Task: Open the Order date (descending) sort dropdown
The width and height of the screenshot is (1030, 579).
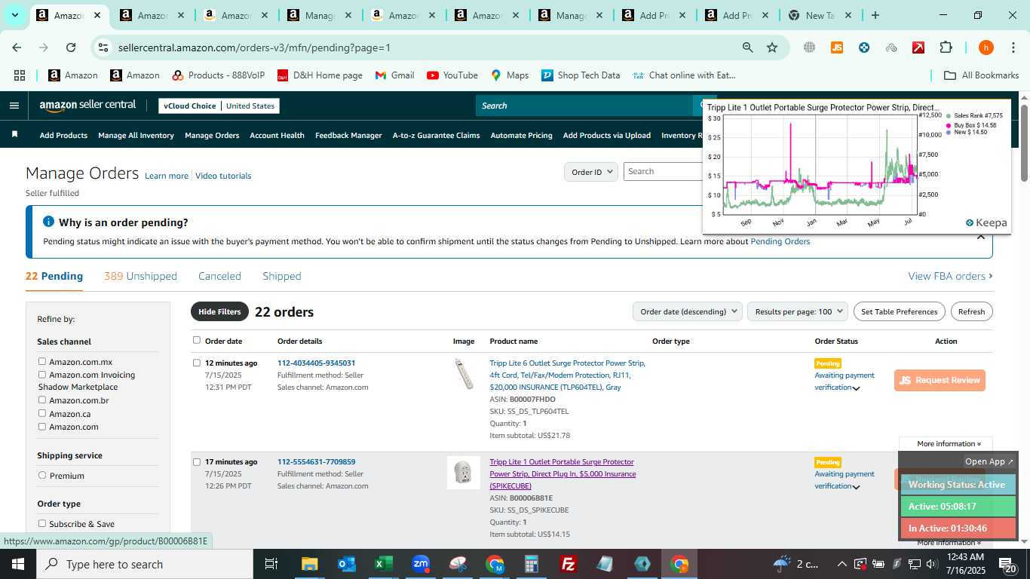Action: pyautogui.click(x=687, y=311)
